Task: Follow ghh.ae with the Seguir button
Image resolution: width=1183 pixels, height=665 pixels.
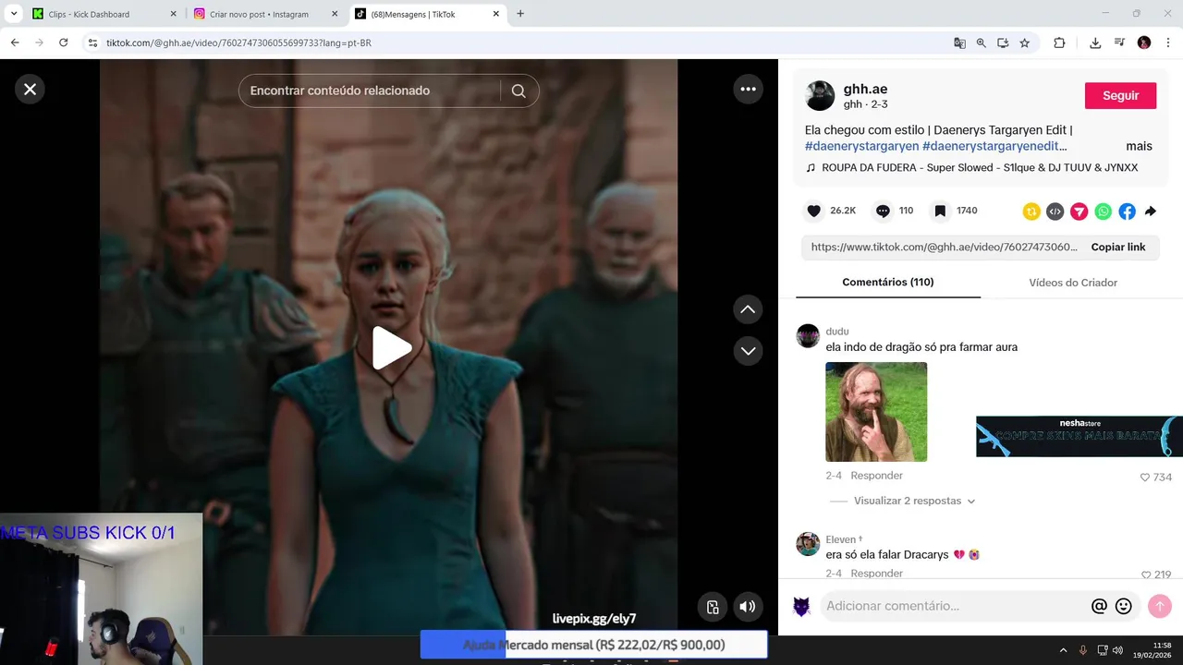Action: 1120,95
